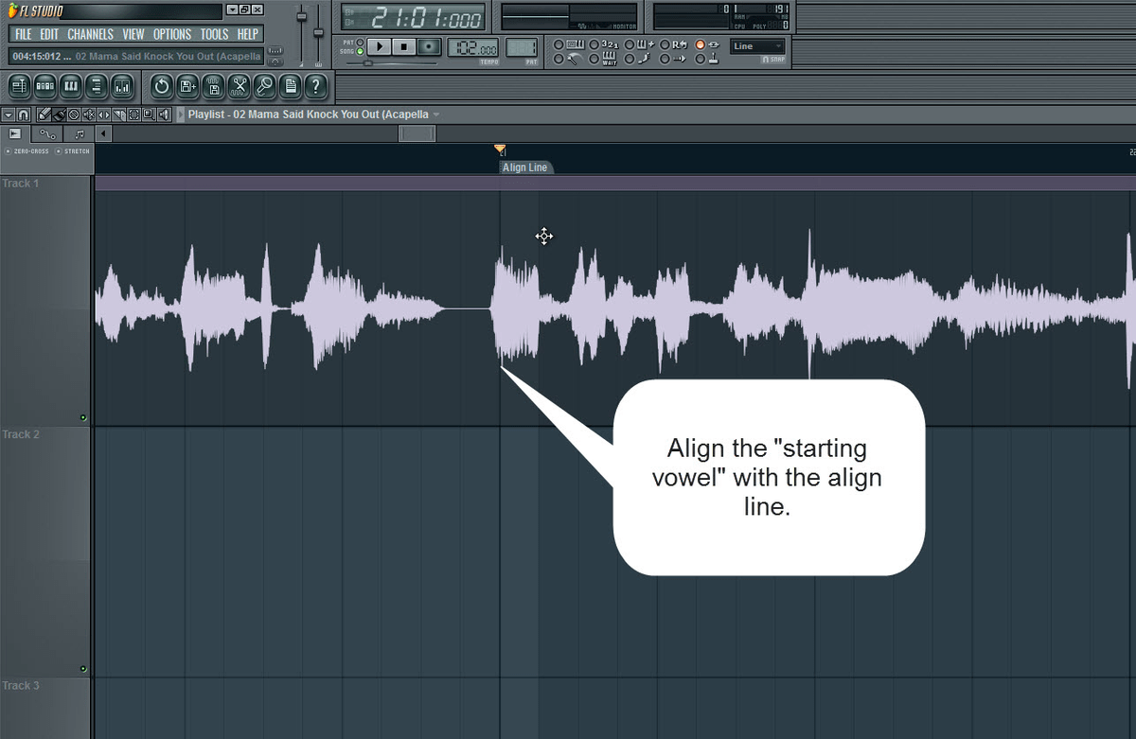Open the Step sequencer
1136x739 pixels.
click(x=45, y=86)
